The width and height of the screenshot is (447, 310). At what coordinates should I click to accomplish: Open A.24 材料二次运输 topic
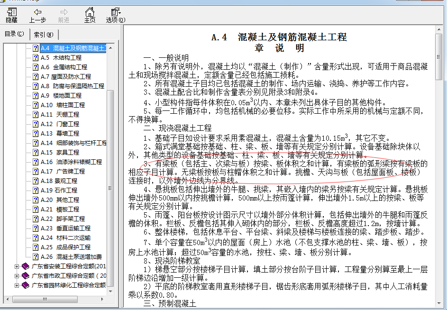[65, 237]
